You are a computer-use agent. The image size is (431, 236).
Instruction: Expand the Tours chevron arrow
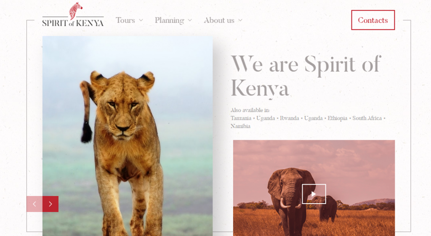click(141, 20)
